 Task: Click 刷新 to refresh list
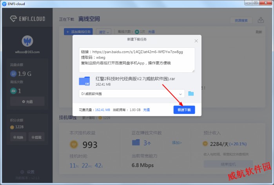[259, 32]
